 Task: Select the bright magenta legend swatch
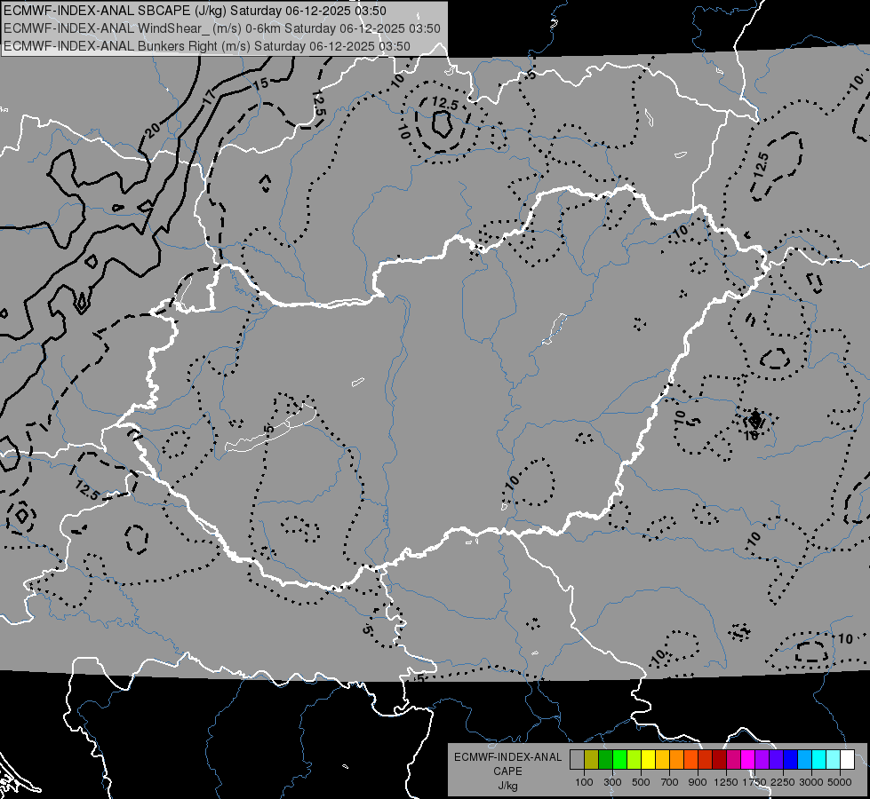pyautogui.click(x=748, y=760)
